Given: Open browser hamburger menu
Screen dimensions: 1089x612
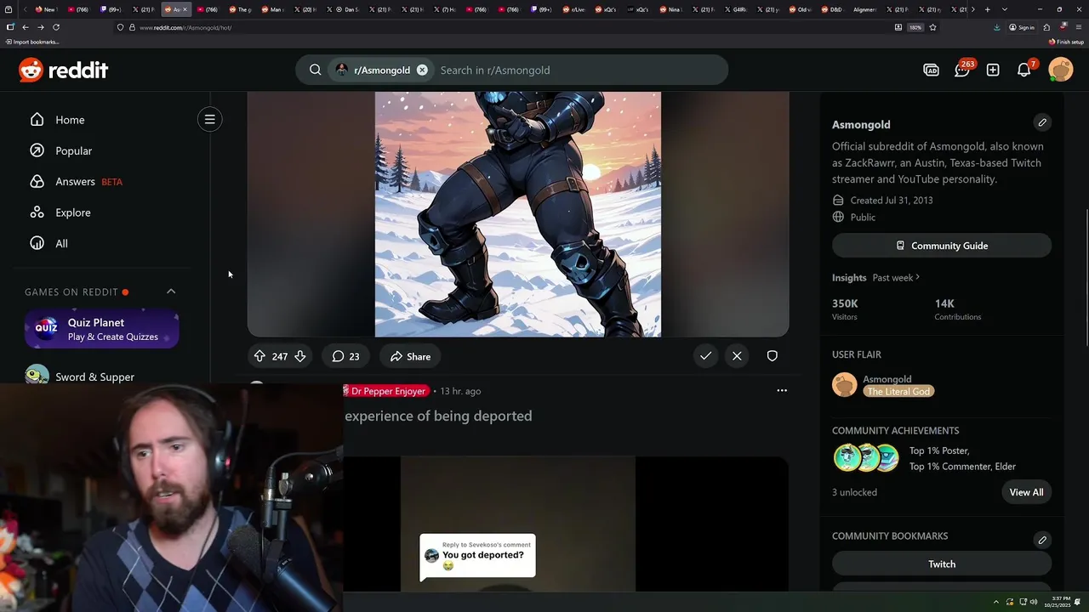Looking at the screenshot, I should coord(1079,27).
